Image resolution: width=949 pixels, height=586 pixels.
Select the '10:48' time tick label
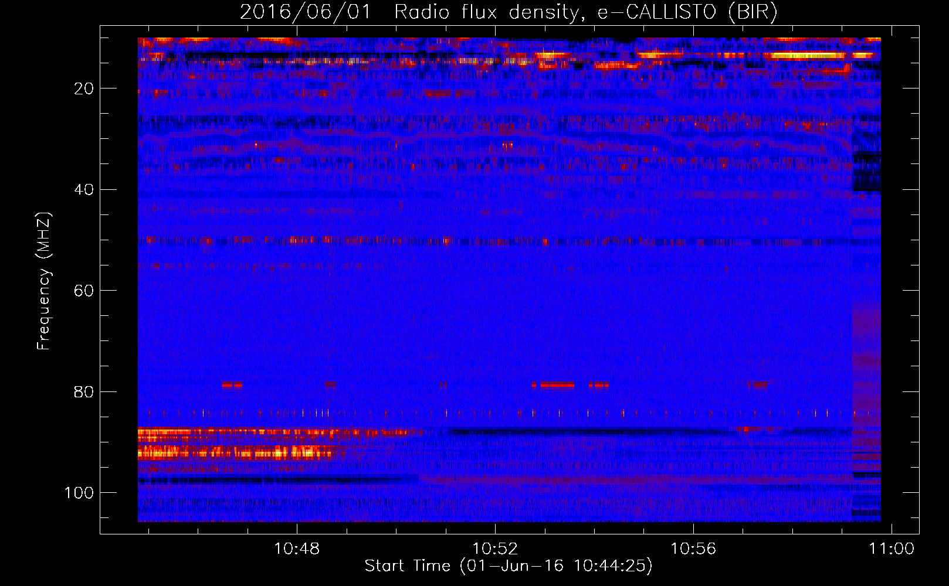click(297, 549)
